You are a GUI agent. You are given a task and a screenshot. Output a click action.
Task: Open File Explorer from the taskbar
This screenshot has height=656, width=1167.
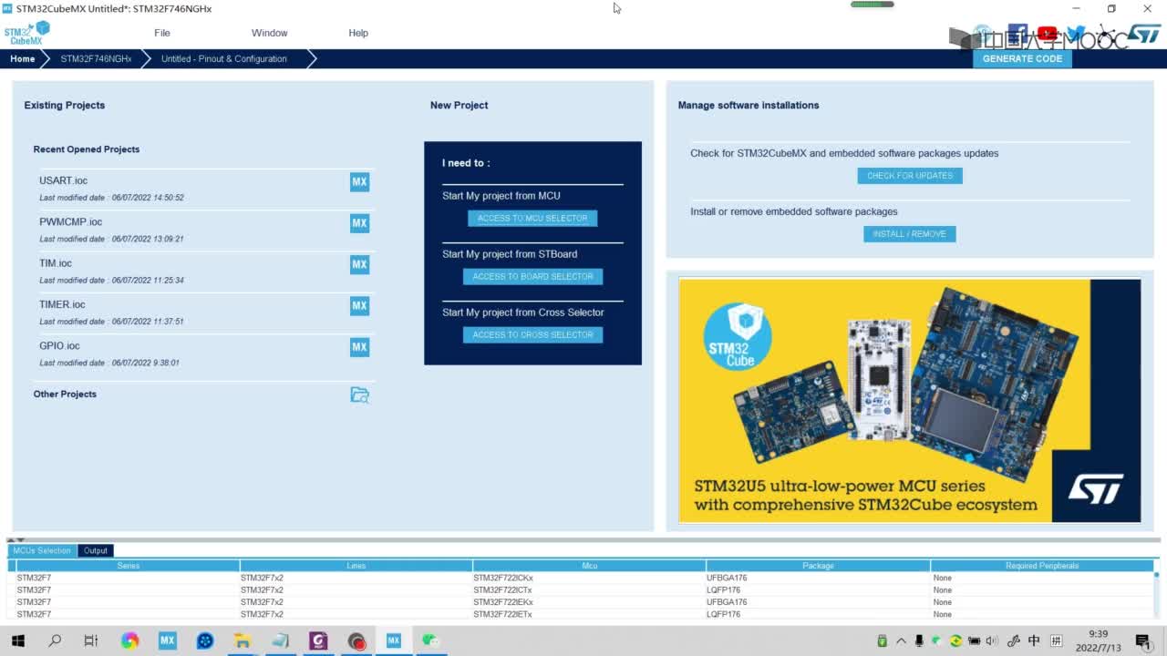pyautogui.click(x=243, y=641)
